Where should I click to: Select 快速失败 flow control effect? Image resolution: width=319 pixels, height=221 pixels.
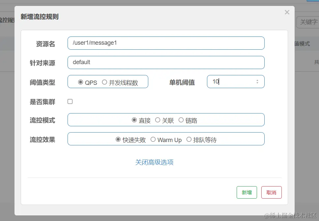[x=118, y=139]
